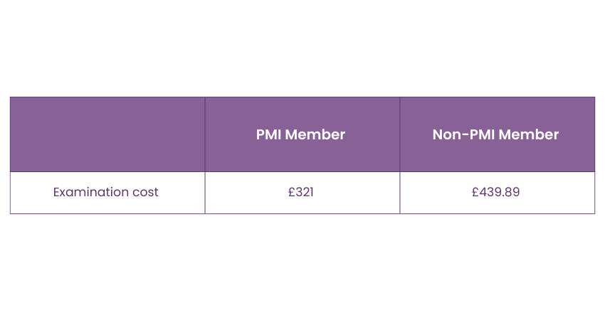
Task: Click the word "cost" in the row label
Action: [145, 192]
